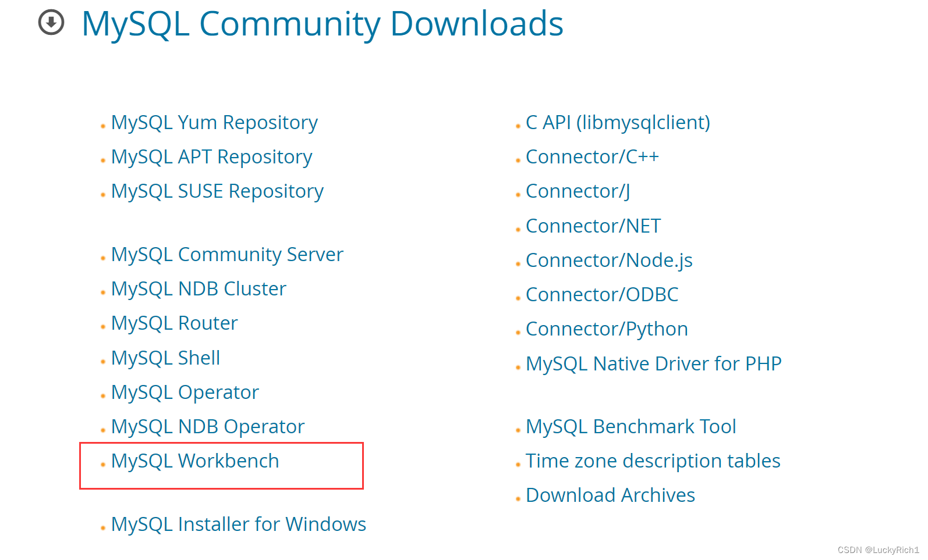
Task: Click the MySQL Operator link
Action: coord(185,393)
